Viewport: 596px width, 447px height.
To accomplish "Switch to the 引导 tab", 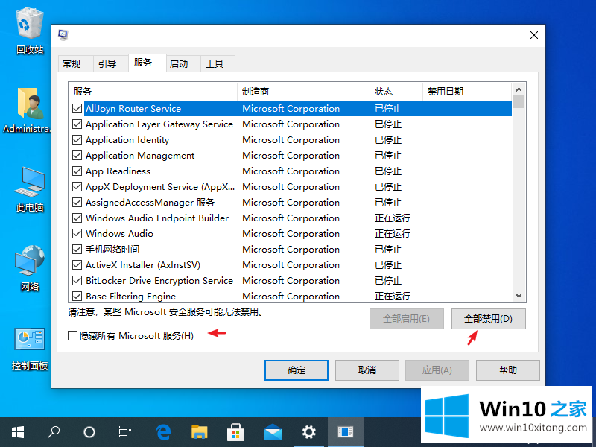I will pyautogui.click(x=110, y=63).
